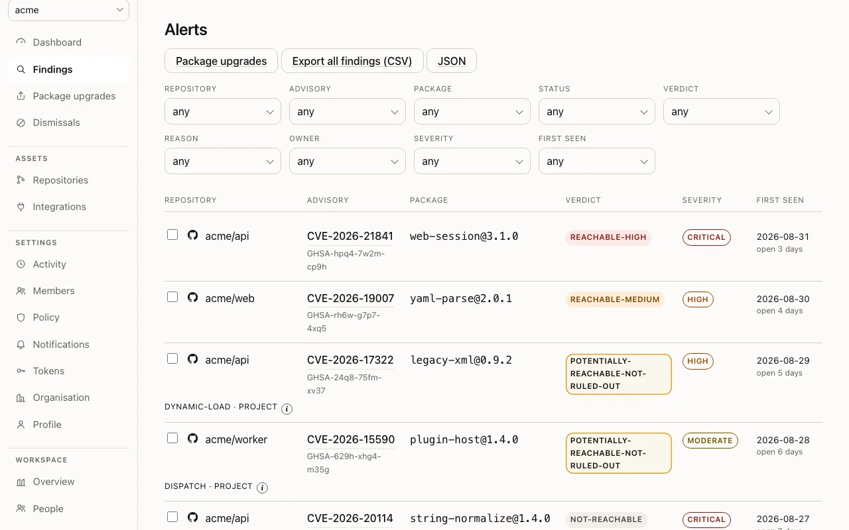Click the NOT-REACHABLE verdict badge
The image size is (849, 530).
coord(606,519)
